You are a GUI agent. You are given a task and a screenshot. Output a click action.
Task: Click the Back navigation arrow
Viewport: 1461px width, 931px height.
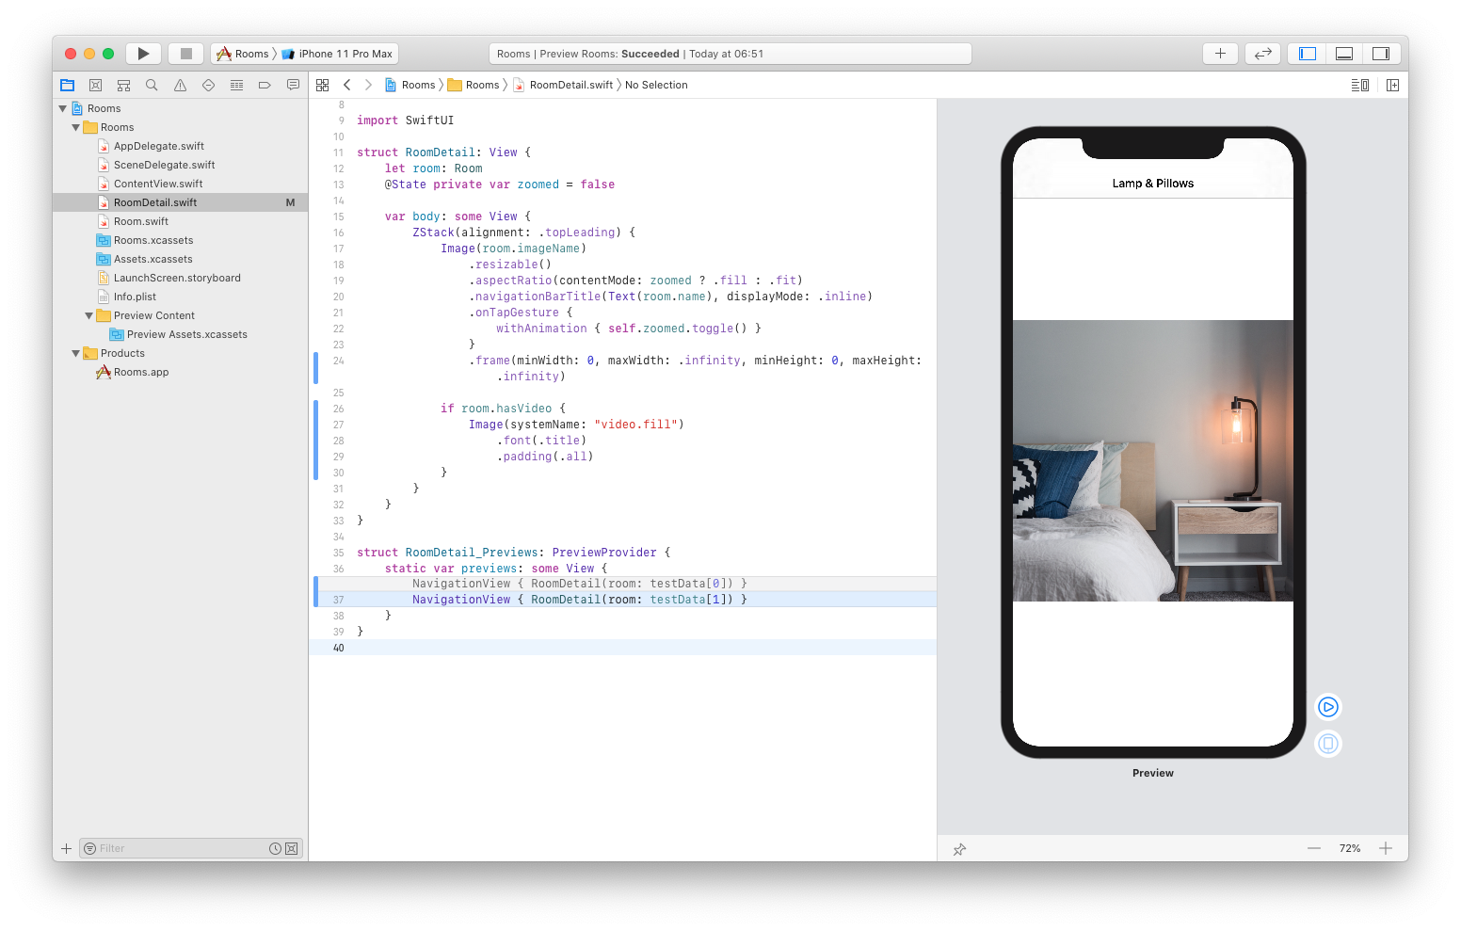click(x=346, y=84)
